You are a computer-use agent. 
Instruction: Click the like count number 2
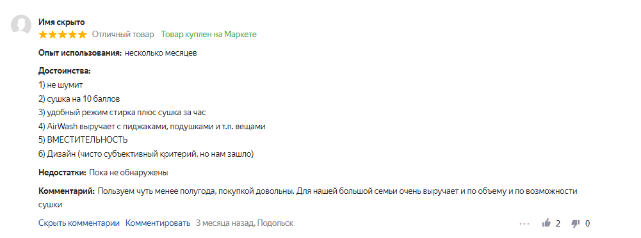pos(558,224)
